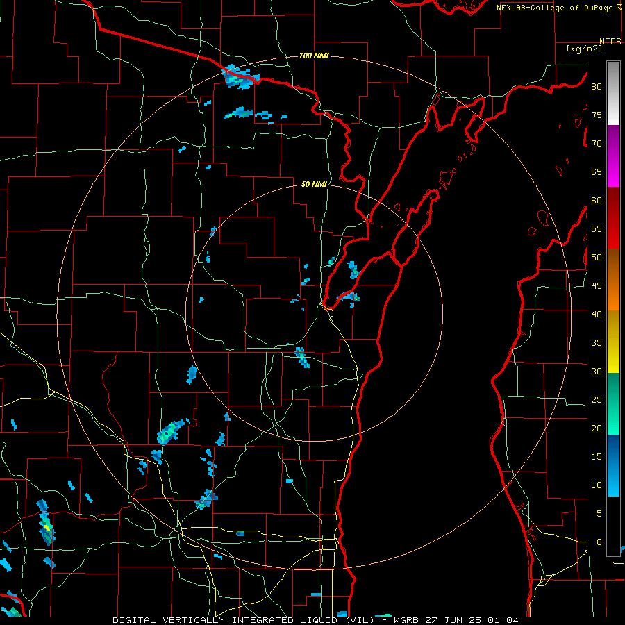Image resolution: width=625 pixels, height=625 pixels.
Task: Pick the white-gray segment of the color bar
Action: click(x=613, y=93)
